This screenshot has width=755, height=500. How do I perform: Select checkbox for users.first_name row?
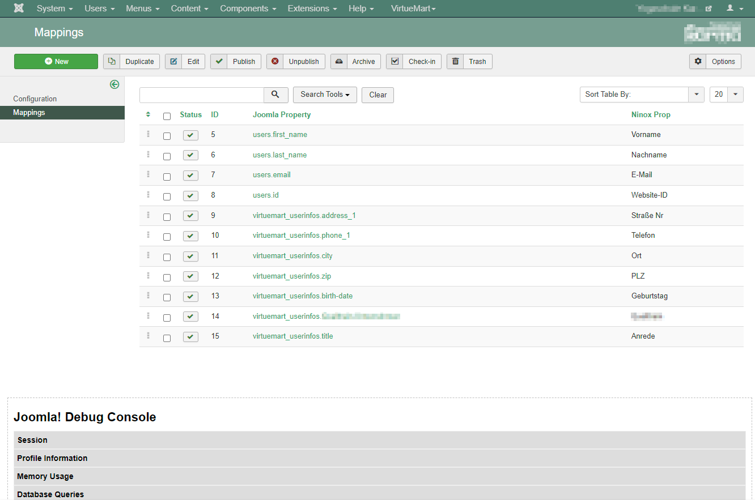[167, 136]
